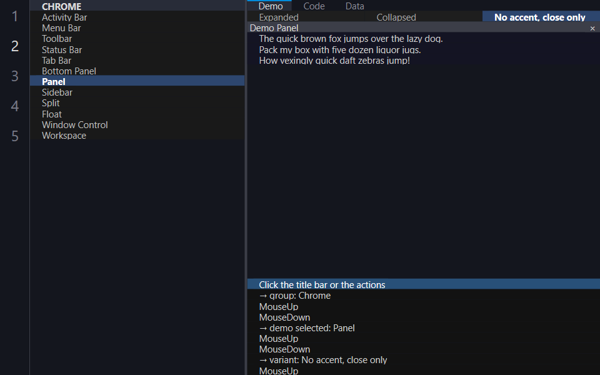Open the Window Control demo entry
600x375 pixels.
point(137,125)
